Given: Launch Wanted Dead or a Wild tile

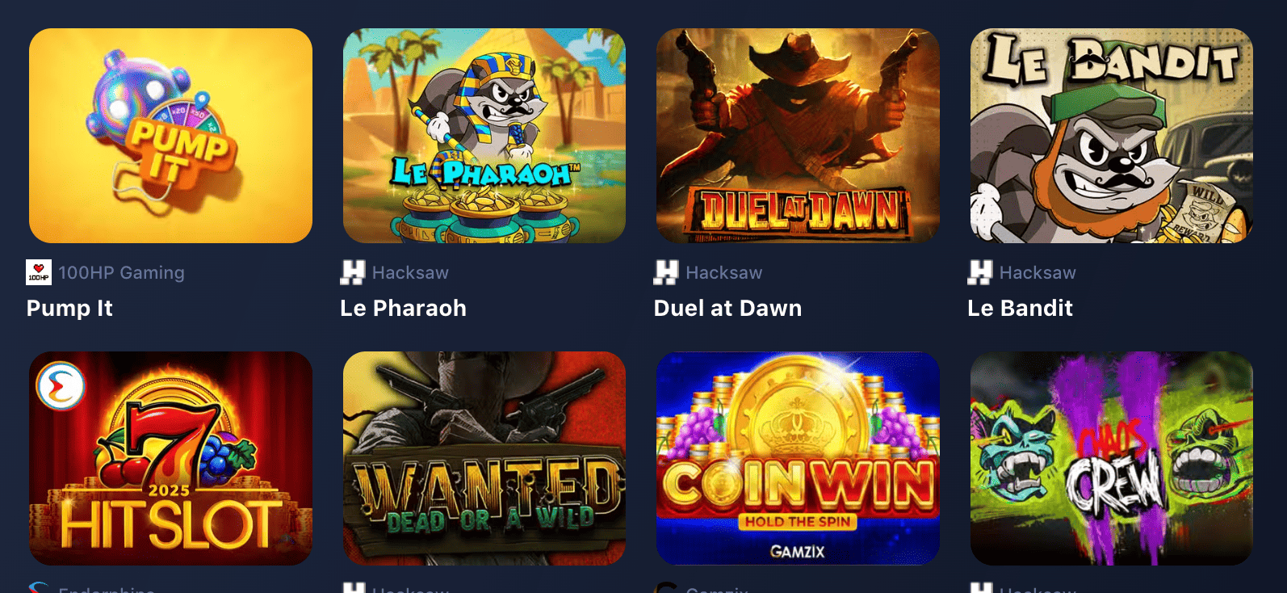Looking at the screenshot, I should [484, 458].
